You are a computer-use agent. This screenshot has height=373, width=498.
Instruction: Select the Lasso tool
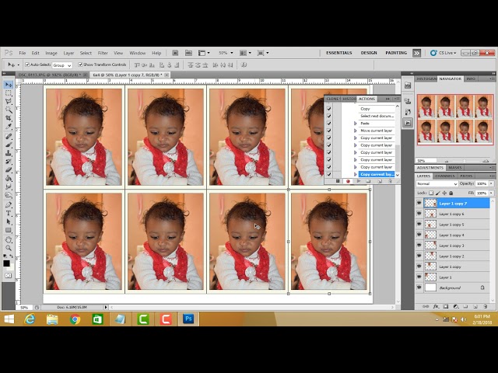[9, 102]
